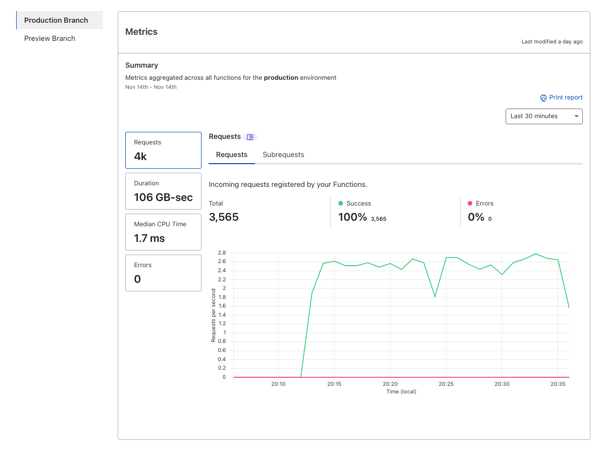The image size is (597, 451).
Task: Switch to the Subrequests tab
Action: point(283,155)
